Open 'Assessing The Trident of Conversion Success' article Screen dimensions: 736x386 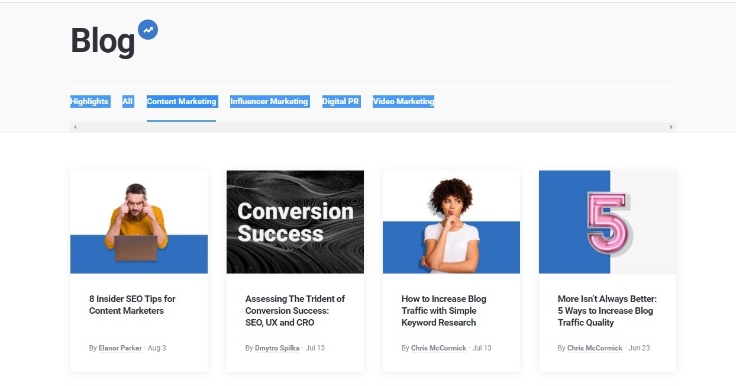pos(295,310)
